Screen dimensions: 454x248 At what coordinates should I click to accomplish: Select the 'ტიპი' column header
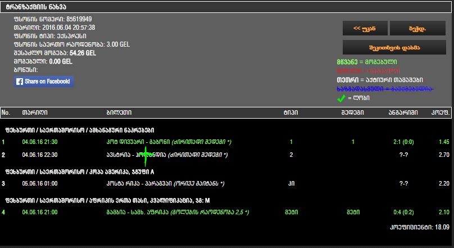tap(290, 112)
